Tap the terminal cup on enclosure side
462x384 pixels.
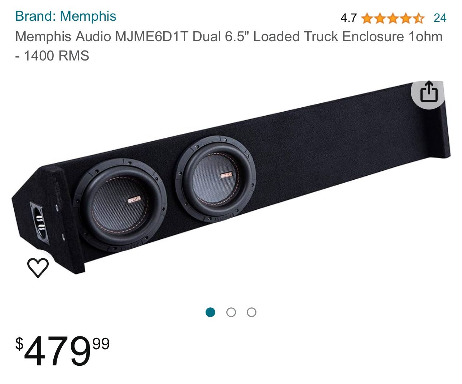pyautogui.click(x=40, y=222)
